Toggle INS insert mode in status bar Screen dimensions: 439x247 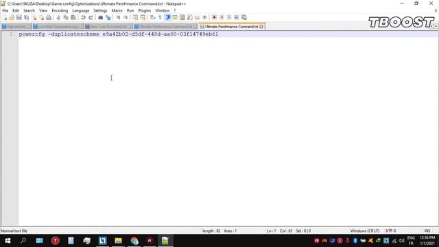pyautogui.click(x=427, y=231)
